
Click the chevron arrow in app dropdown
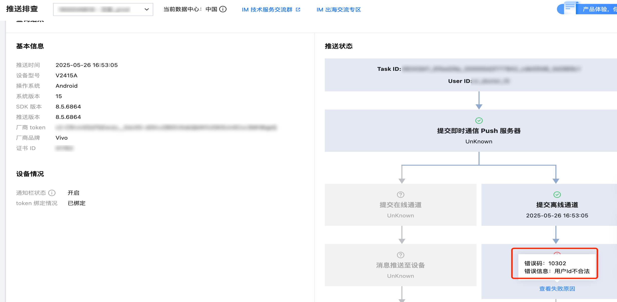pyautogui.click(x=147, y=10)
